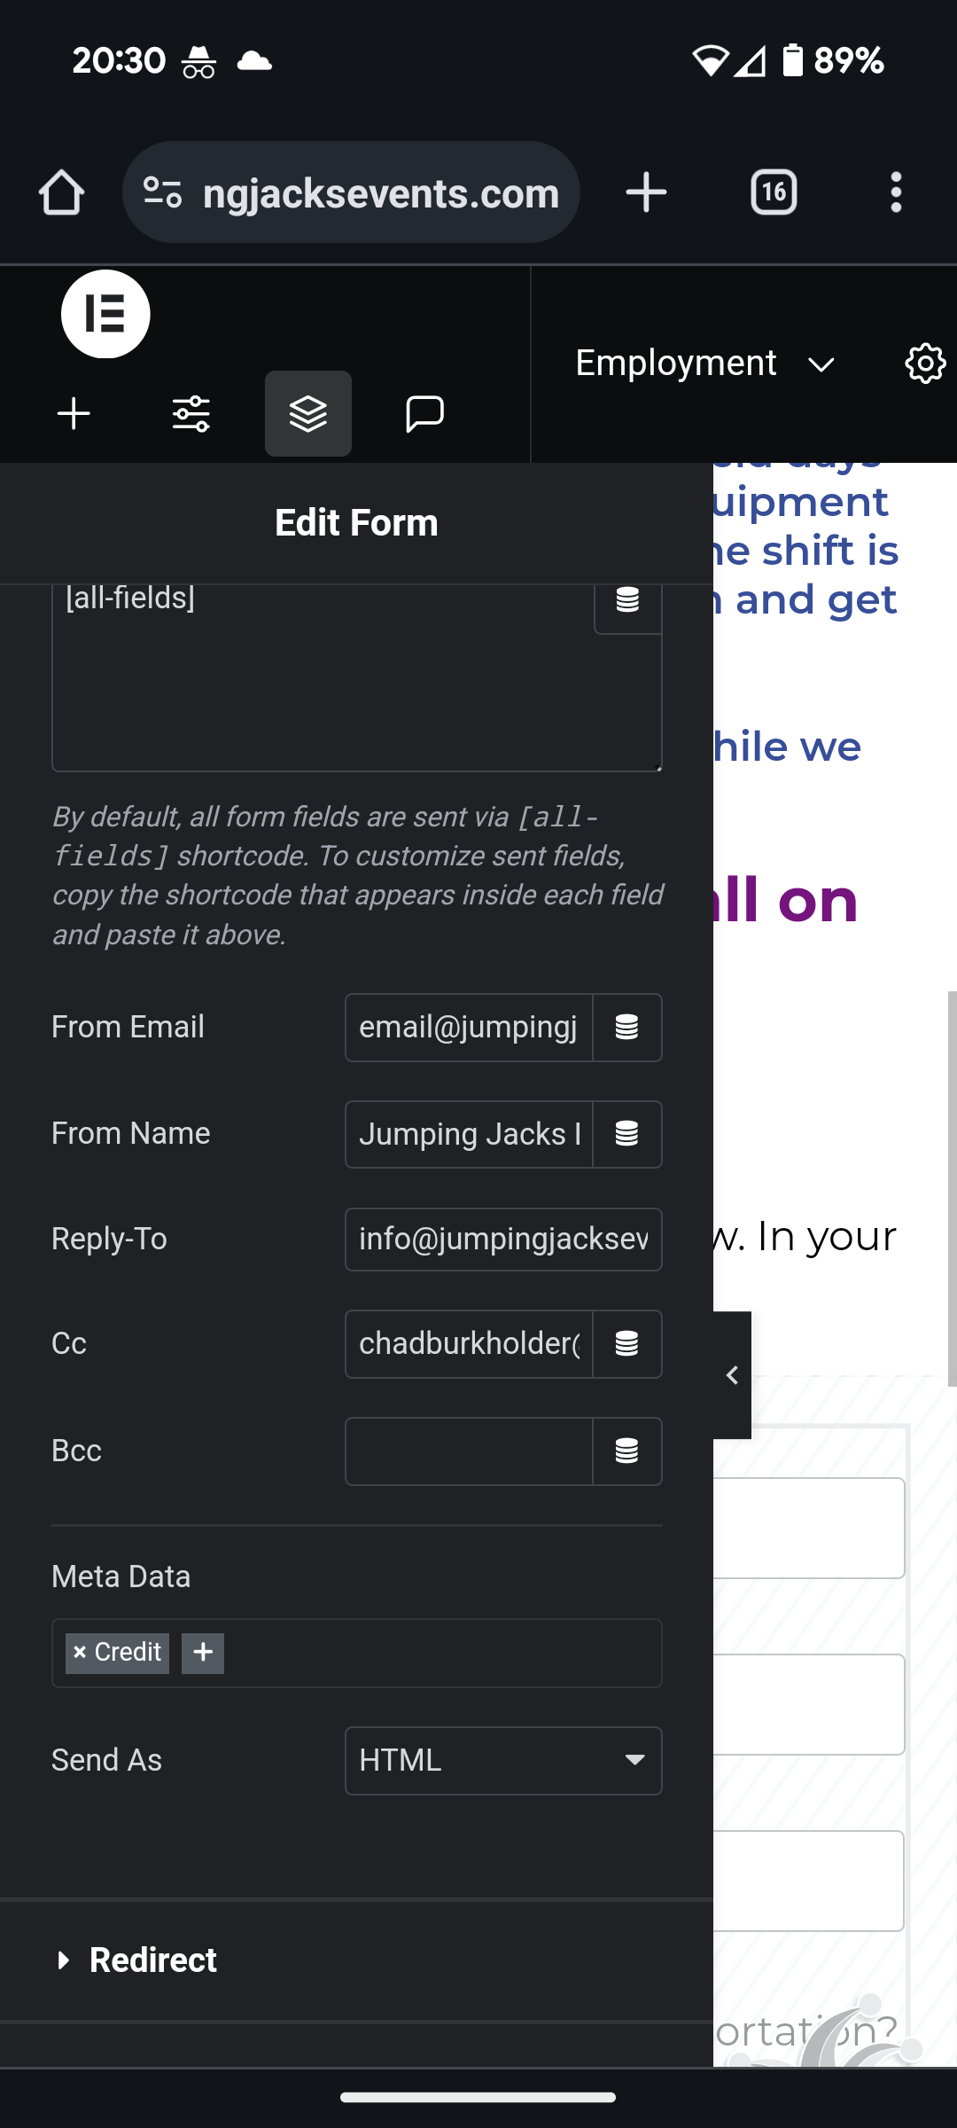Click the Add Element plus icon
This screenshot has width=957, height=2128.
74,414
